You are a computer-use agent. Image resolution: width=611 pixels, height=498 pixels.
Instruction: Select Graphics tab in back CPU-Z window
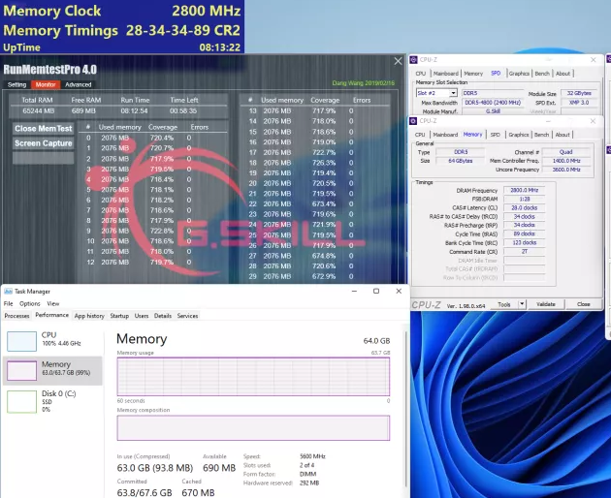click(519, 74)
